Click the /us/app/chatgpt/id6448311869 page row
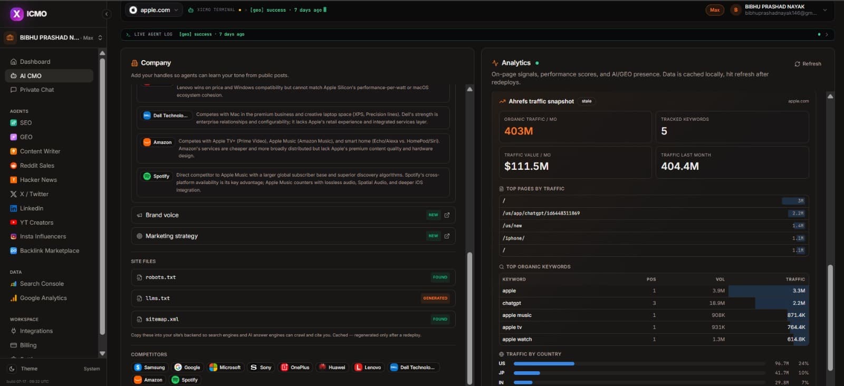 click(x=654, y=214)
